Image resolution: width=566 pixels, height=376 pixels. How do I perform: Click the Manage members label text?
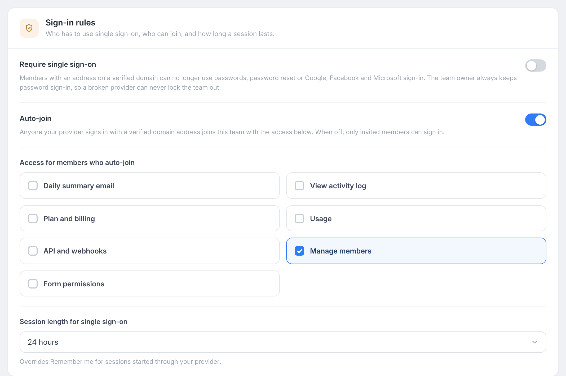click(341, 251)
